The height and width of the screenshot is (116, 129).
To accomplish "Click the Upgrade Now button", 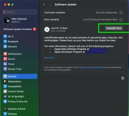I will coord(114,28).
